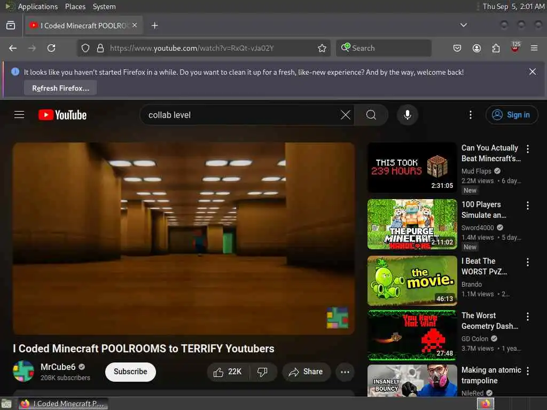
Task: Go forward in Firefox
Action: click(x=32, y=48)
